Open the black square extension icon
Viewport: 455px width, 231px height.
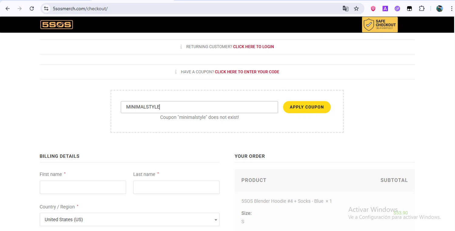tap(409, 8)
